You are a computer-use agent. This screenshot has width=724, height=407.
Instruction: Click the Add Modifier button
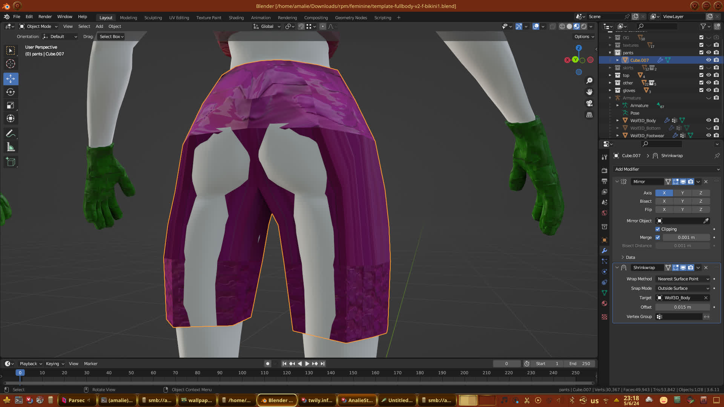click(666, 169)
